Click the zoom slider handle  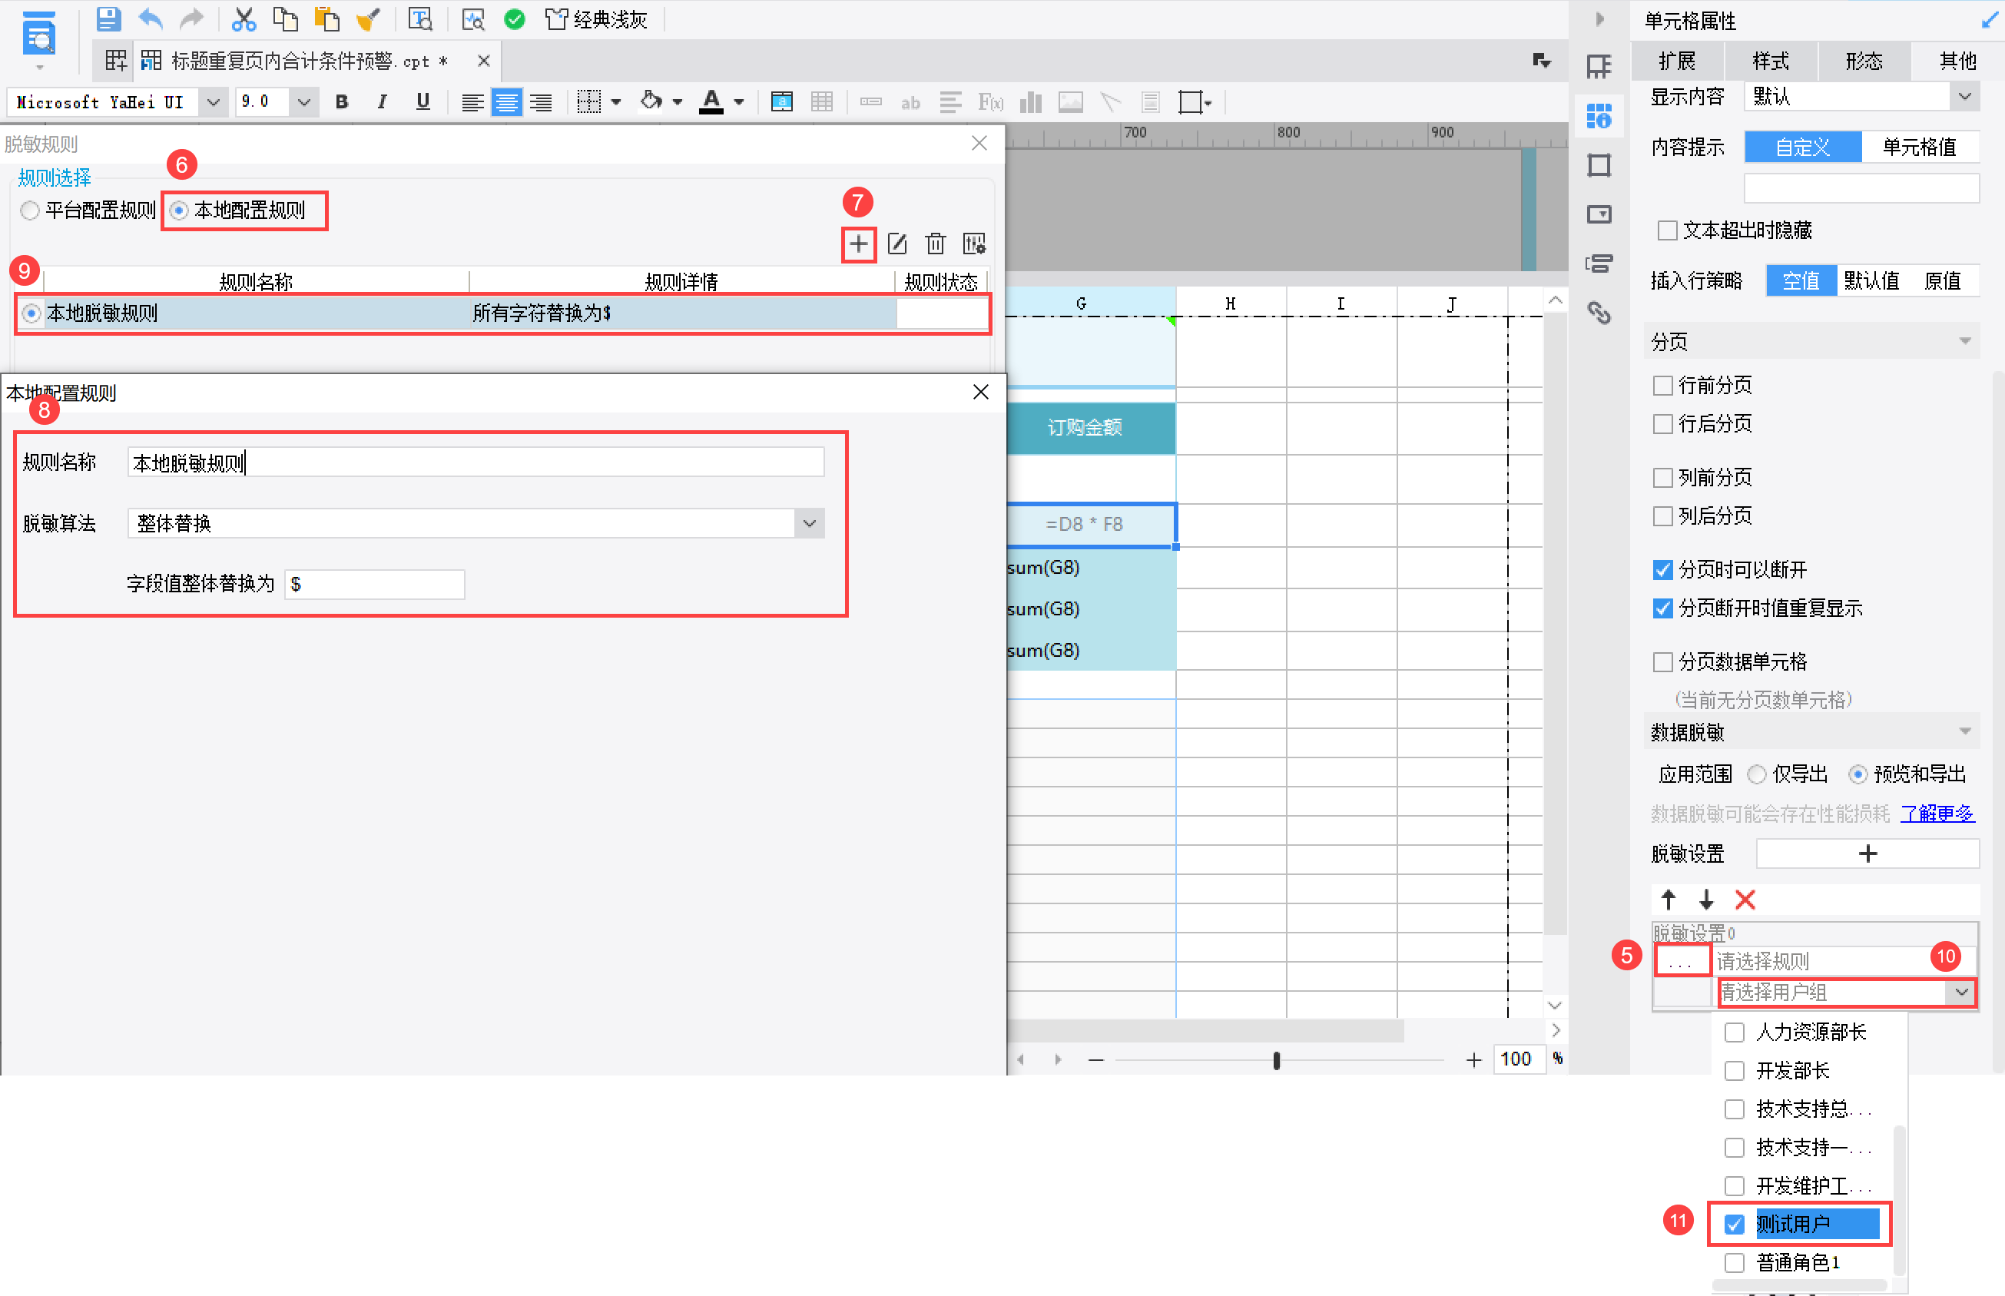point(1275,1060)
